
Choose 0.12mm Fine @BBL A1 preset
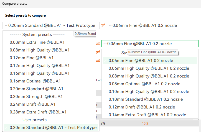pyautogui.click(x=32, y=58)
